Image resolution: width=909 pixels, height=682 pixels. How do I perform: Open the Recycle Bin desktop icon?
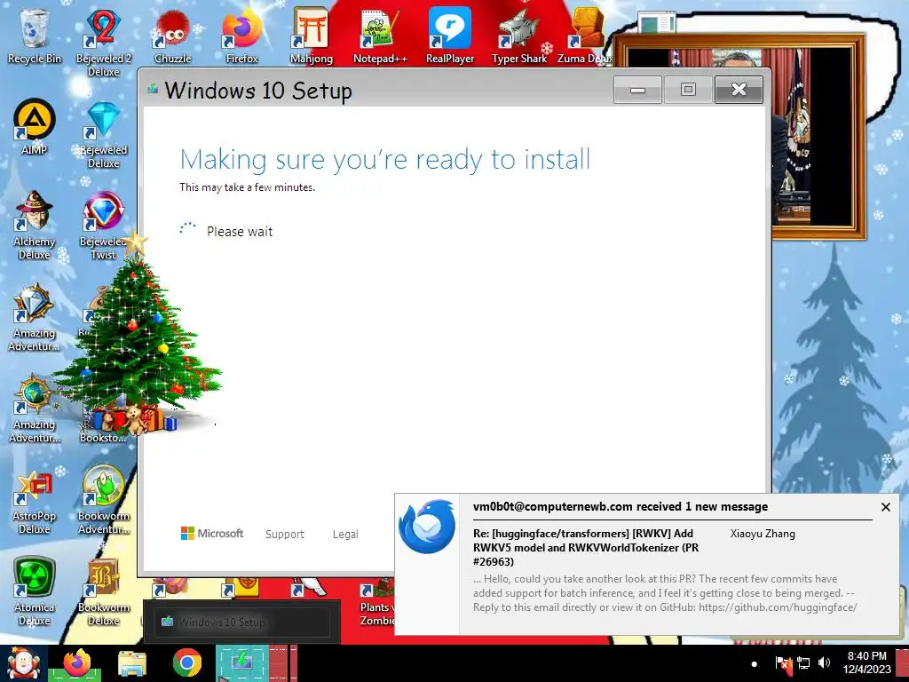pos(35,35)
